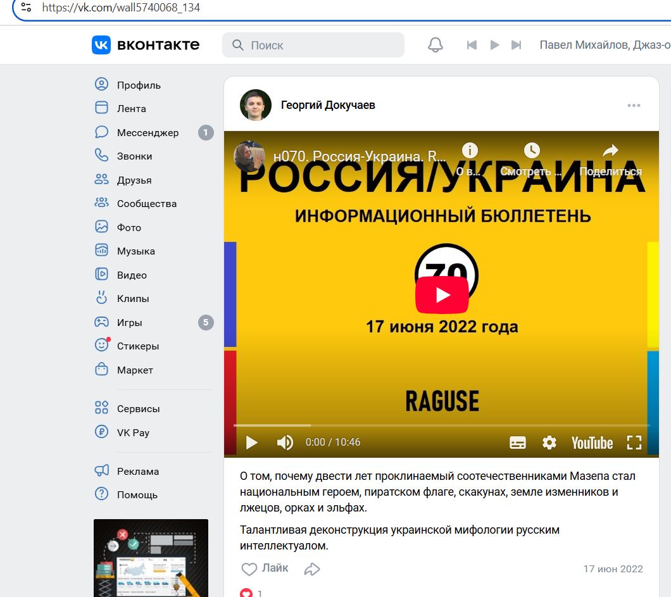This screenshot has height=597, width=671.
Task: Click the video progress bar
Action: pos(442,425)
